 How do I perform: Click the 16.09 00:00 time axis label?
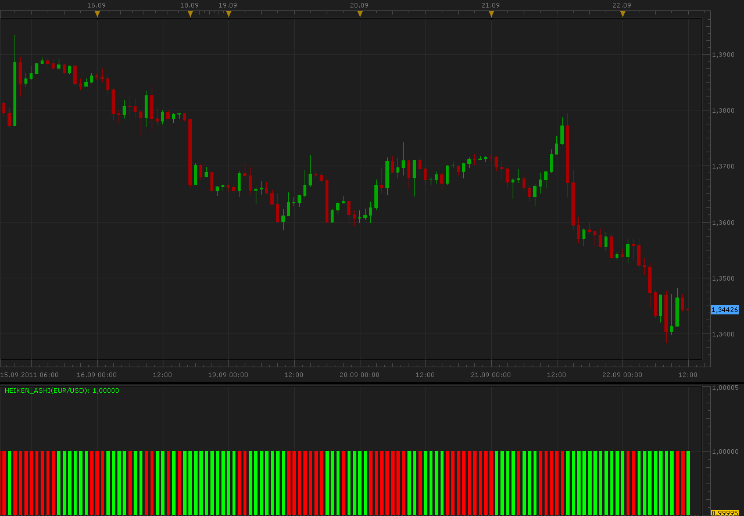coord(96,375)
